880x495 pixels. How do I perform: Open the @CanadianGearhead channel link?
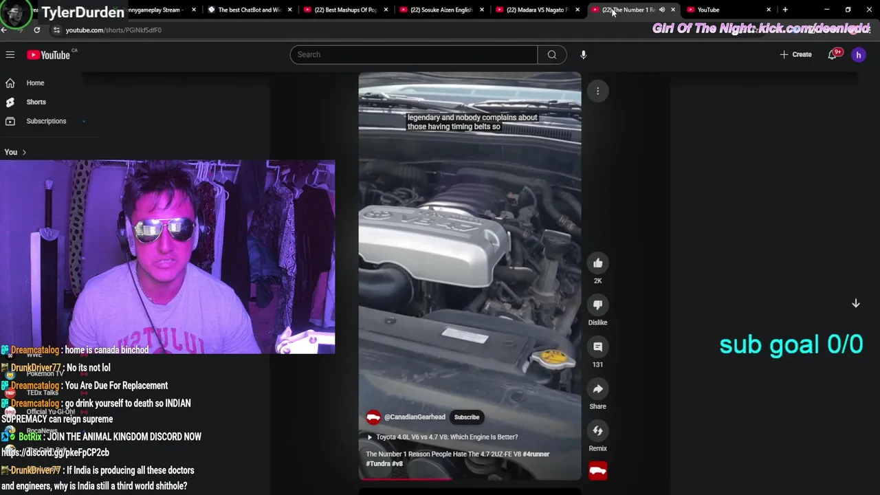[415, 417]
